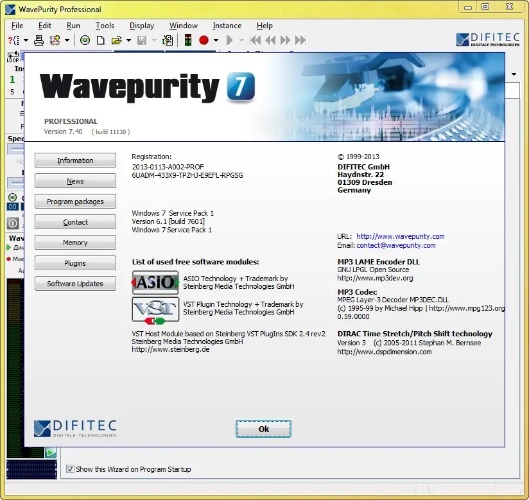The image size is (529, 500).
Task: Open the dropdown arrow at the far right edge
Action: [514, 74]
